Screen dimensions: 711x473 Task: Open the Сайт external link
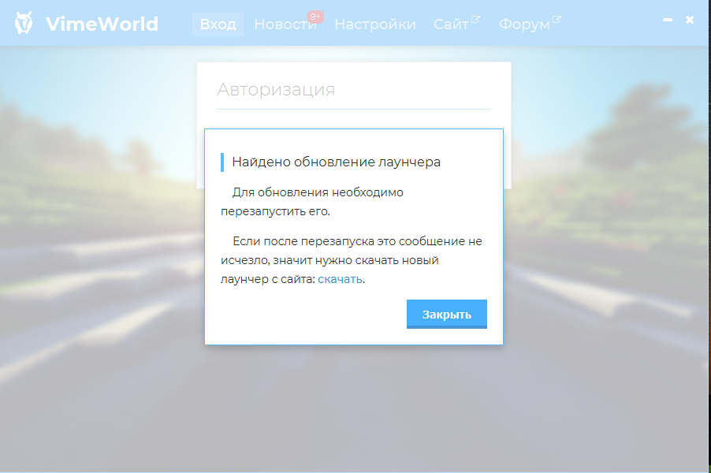point(456,24)
